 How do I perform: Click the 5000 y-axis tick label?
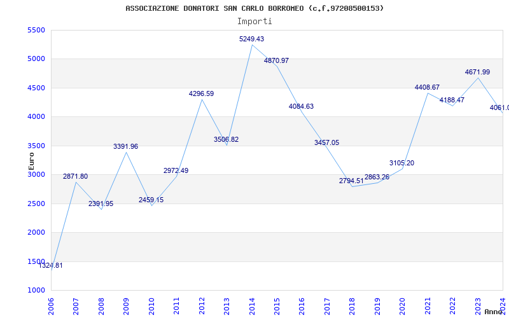click(36, 59)
